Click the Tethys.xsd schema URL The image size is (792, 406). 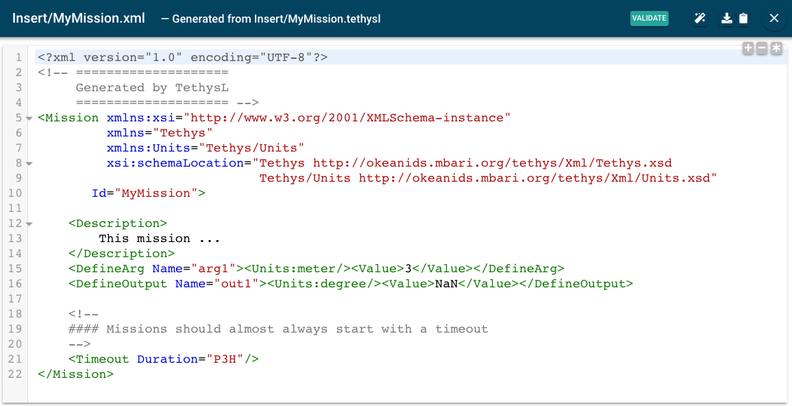click(x=493, y=163)
